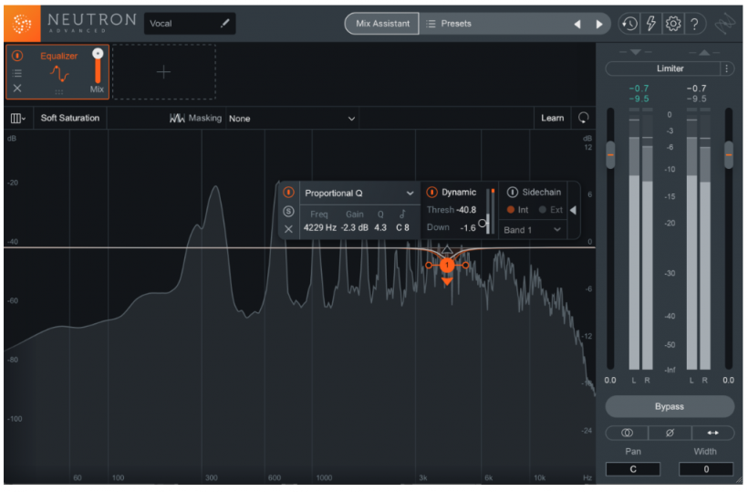This screenshot has width=748, height=492.
Task: Click the swap channels arrows icon
Action: coord(712,433)
